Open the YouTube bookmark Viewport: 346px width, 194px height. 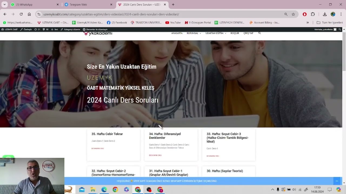pyautogui.click(x=173, y=23)
